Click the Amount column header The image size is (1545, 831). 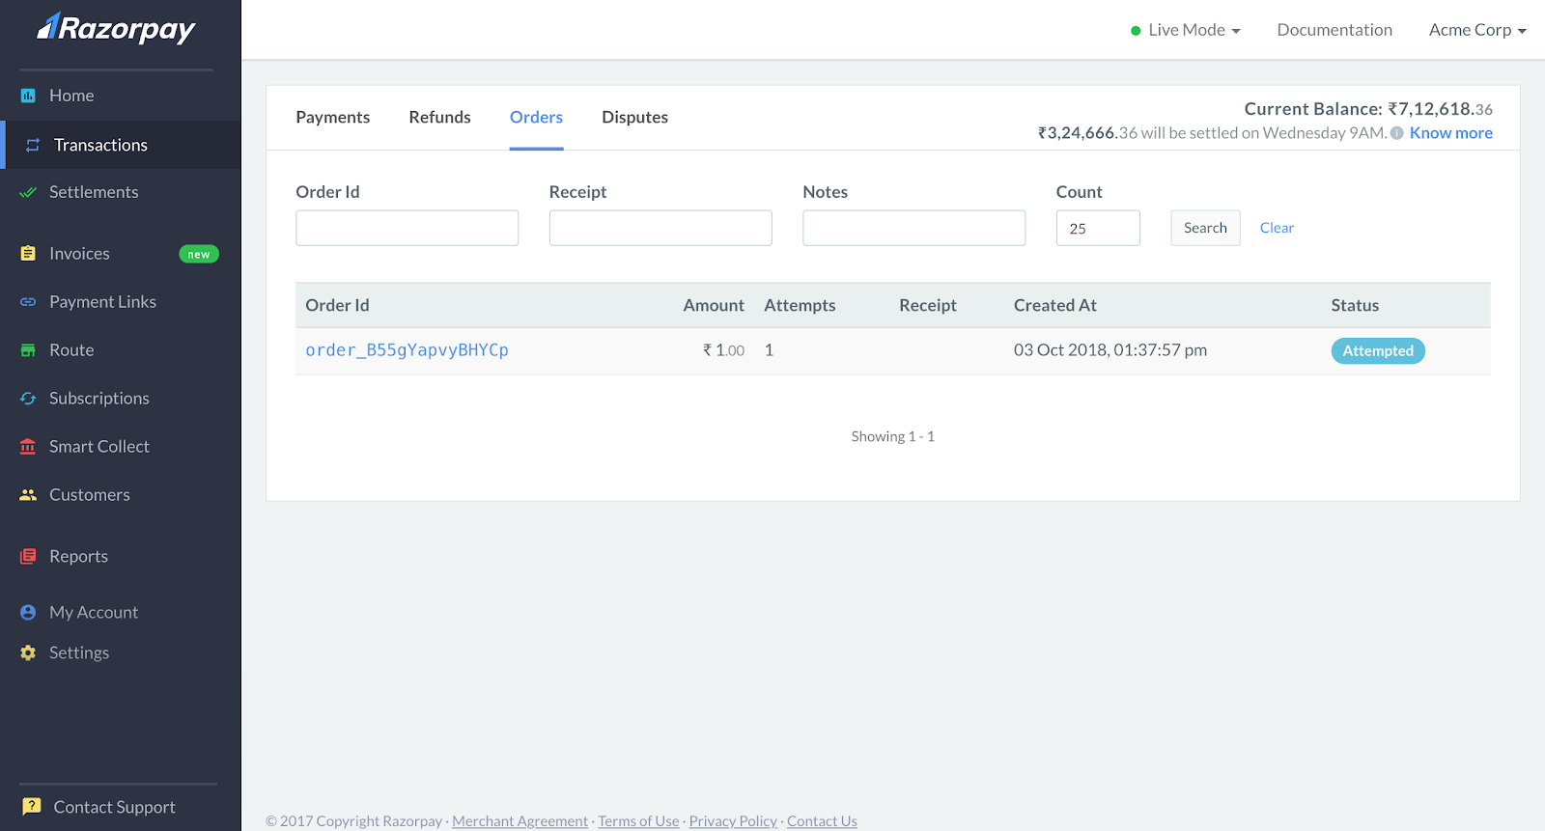[714, 305]
